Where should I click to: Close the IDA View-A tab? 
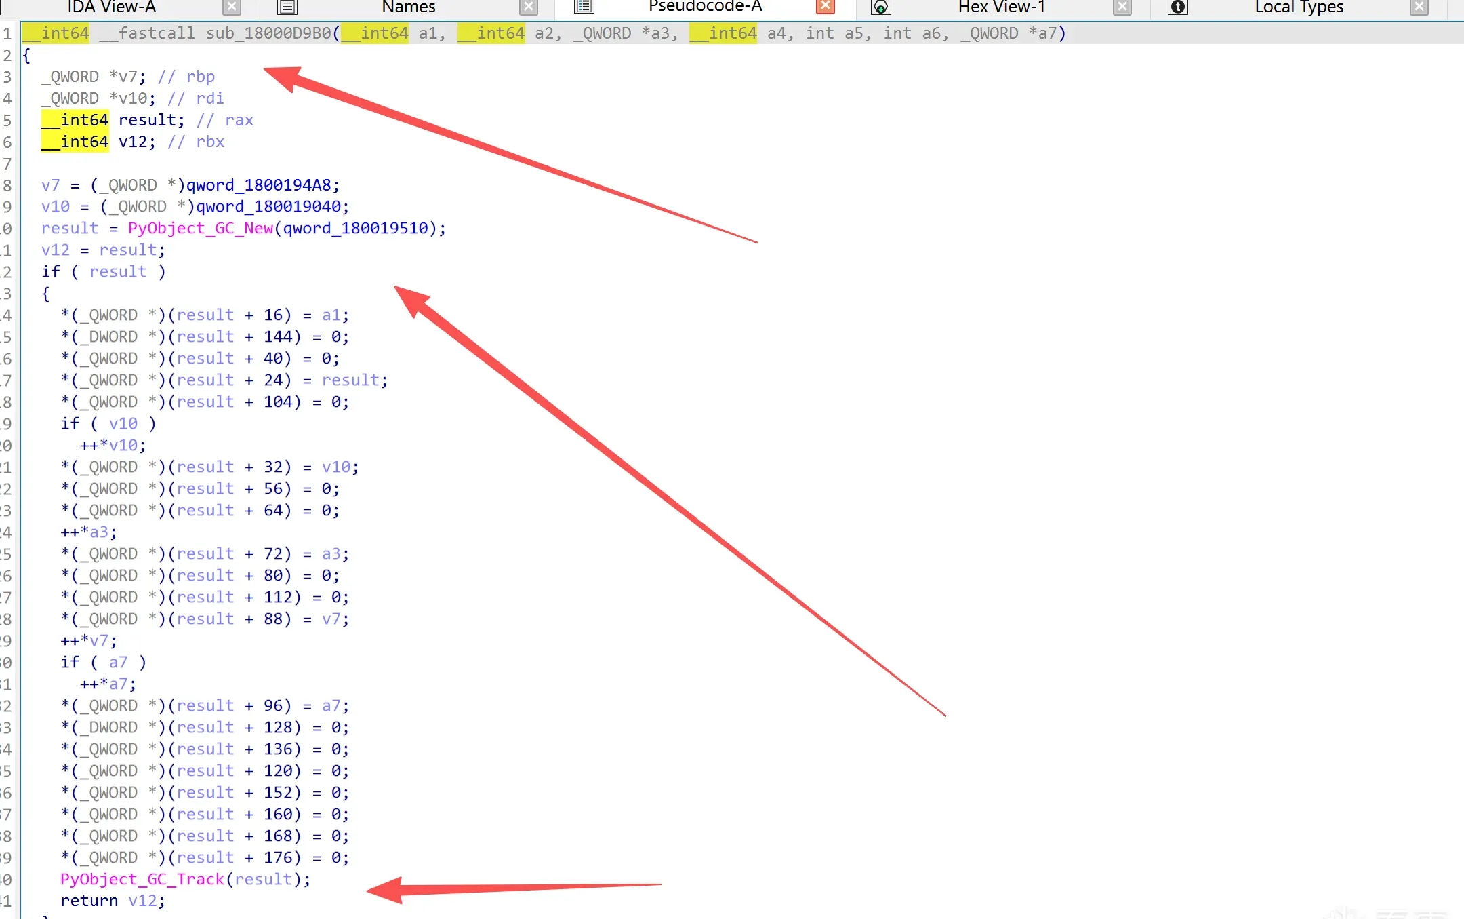232,7
